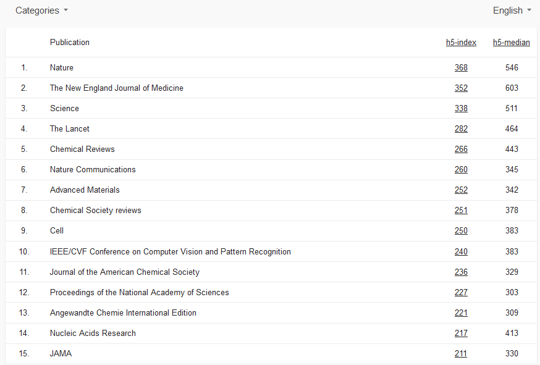
Task: Click the Publication column header text
Action: point(70,43)
